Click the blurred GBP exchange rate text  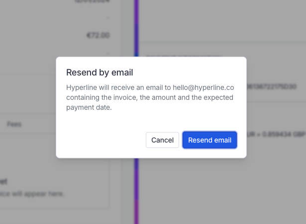pyautogui.click(x=276, y=134)
